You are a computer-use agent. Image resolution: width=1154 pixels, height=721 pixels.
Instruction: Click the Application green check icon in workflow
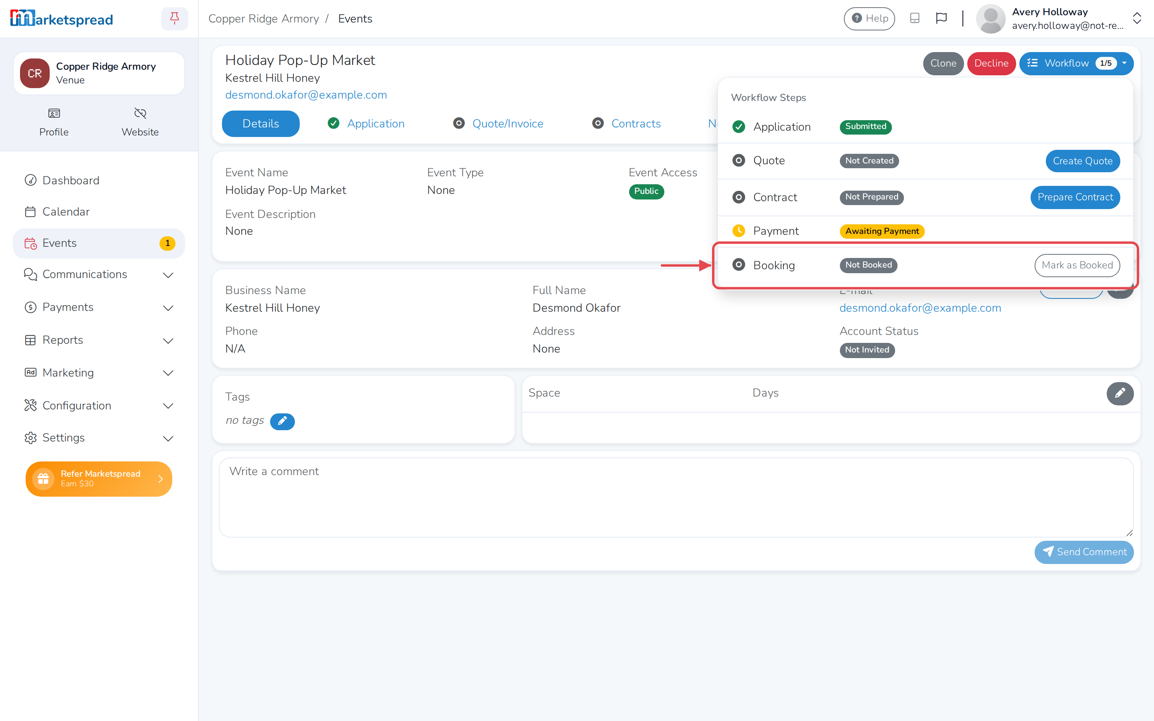pyautogui.click(x=738, y=127)
